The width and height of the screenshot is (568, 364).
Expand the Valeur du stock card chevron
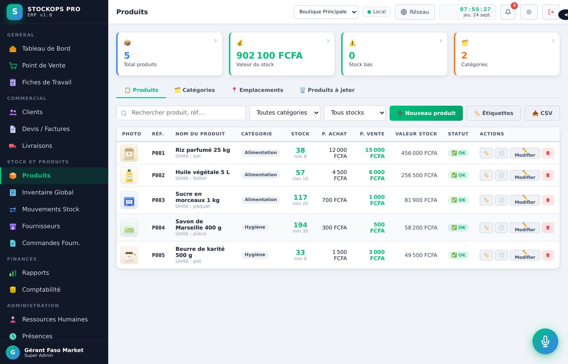[x=328, y=41]
